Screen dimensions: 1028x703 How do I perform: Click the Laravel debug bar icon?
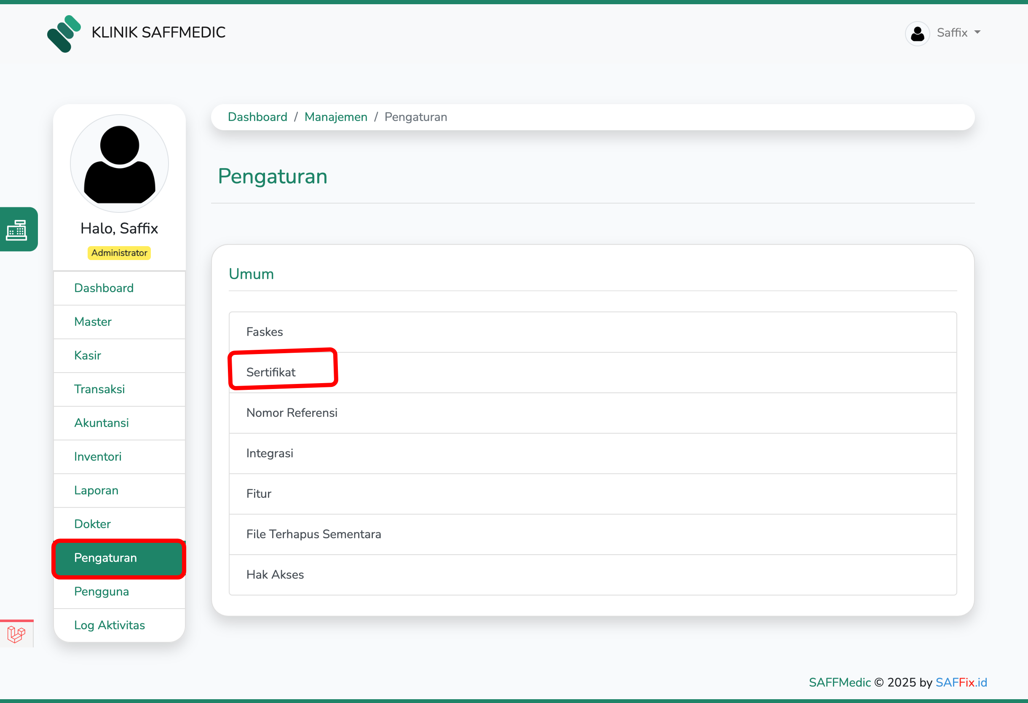[x=16, y=634]
